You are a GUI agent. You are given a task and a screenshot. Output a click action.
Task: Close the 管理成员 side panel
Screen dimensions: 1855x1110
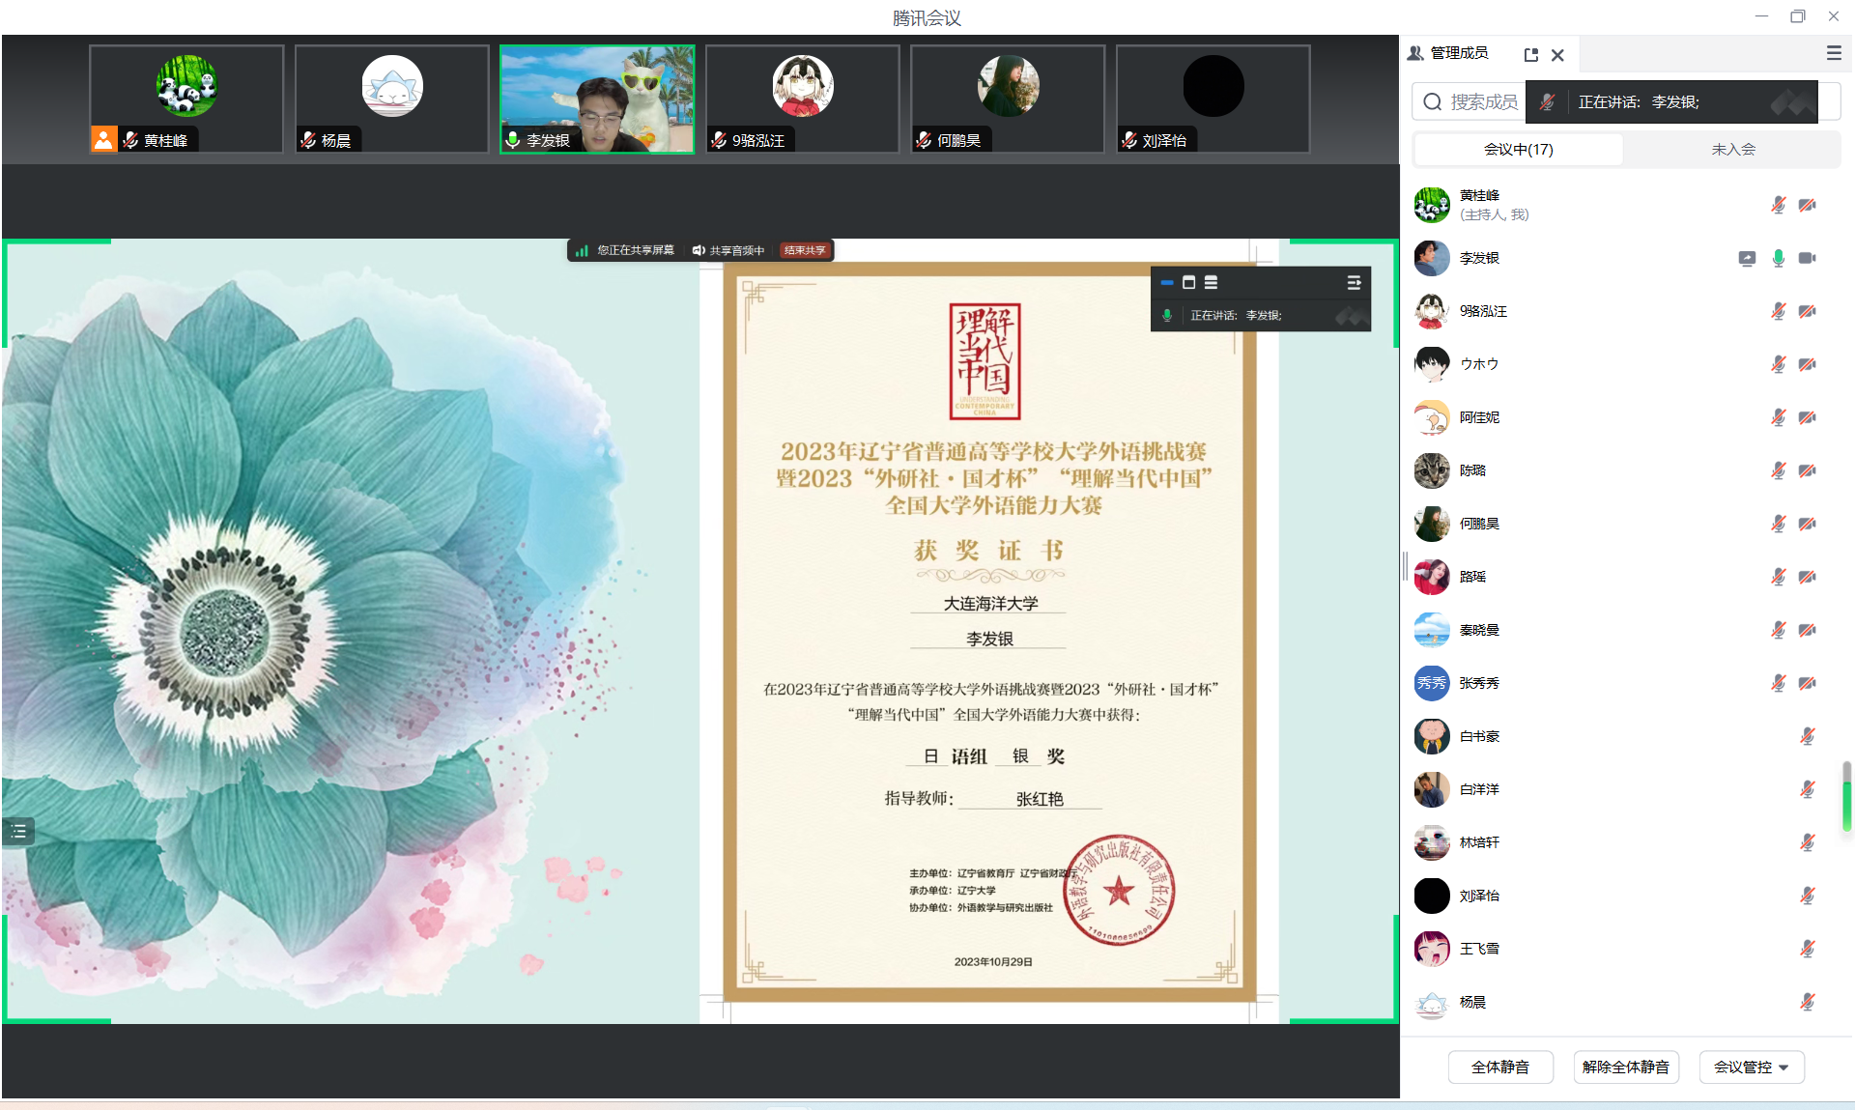pyautogui.click(x=1557, y=55)
